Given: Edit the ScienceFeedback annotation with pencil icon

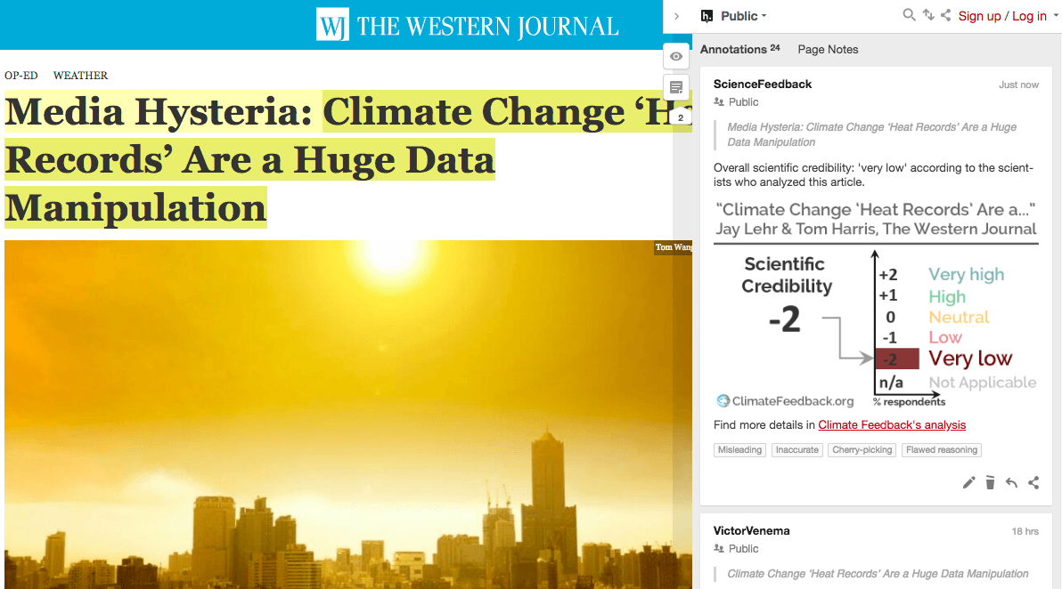Looking at the screenshot, I should click(x=969, y=482).
